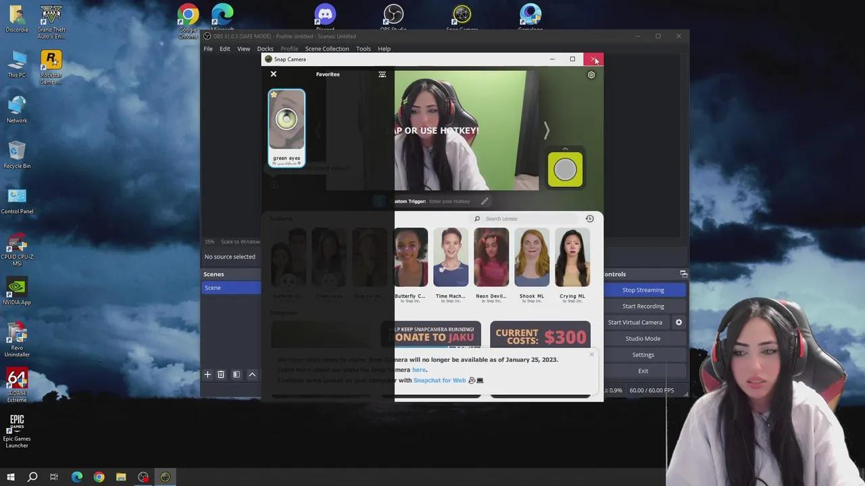The width and height of the screenshot is (865, 486).
Task: Open OBS View menu
Action: click(243, 49)
